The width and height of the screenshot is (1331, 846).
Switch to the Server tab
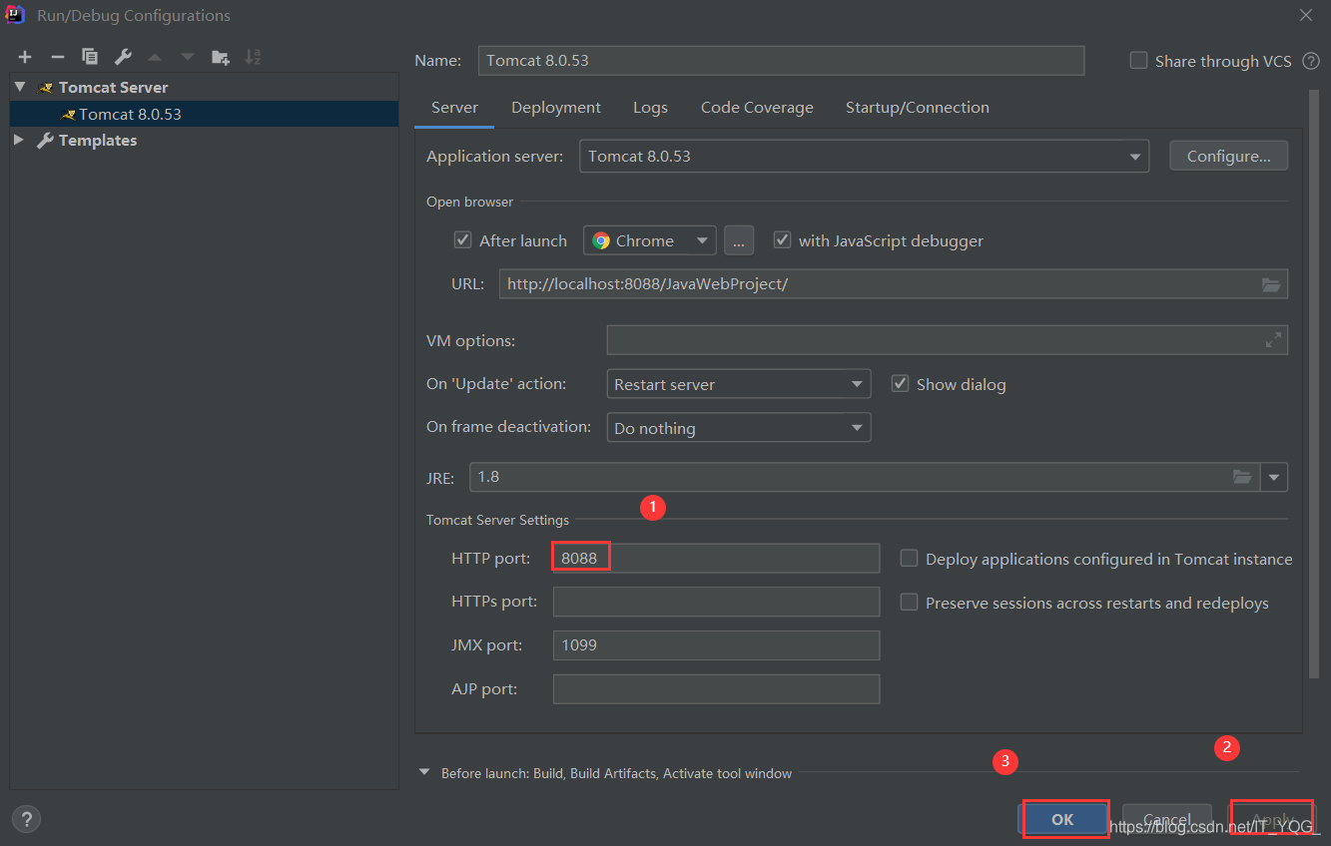[x=454, y=108]
